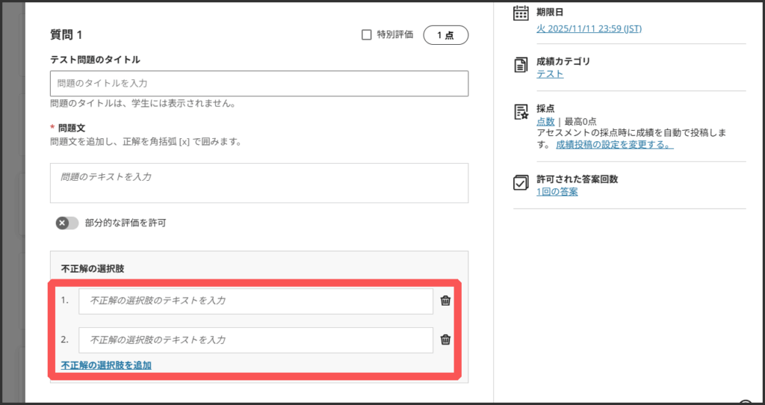The image size is (765, 405).
Task: Open the 成績投稿の設定を変更する link
Action: pyautogui.click(x=614, y=144)
